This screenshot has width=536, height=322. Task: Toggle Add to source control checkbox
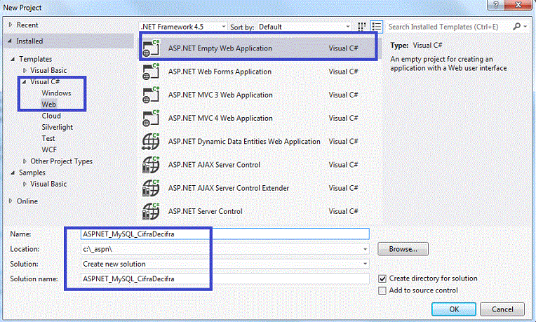[382, 290]
